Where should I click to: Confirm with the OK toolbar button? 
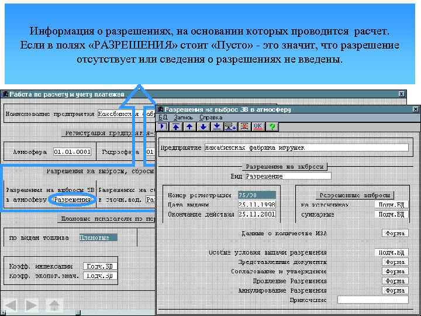click(x=258, y=126)
